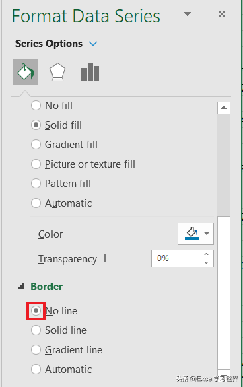Switch to the Effects pentagon icon
This screenshot has height=387, width=243.
pos(57,72)
